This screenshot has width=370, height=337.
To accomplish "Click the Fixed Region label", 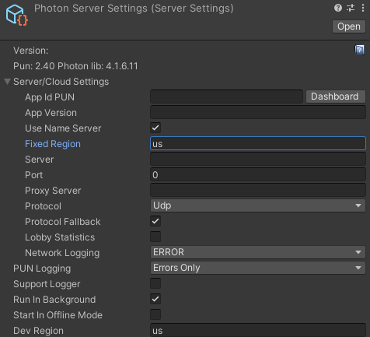I will coord(53,144).
